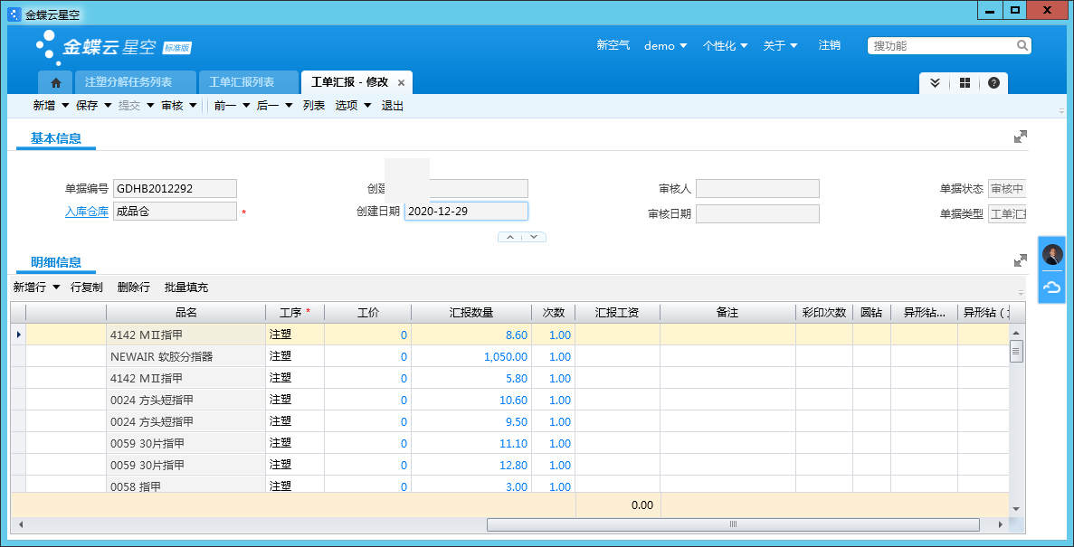This screenshot has width=1074, height=547.
Task: Click the row selector of the first 4142 MⅡ指甲 row
Action: 18,335
